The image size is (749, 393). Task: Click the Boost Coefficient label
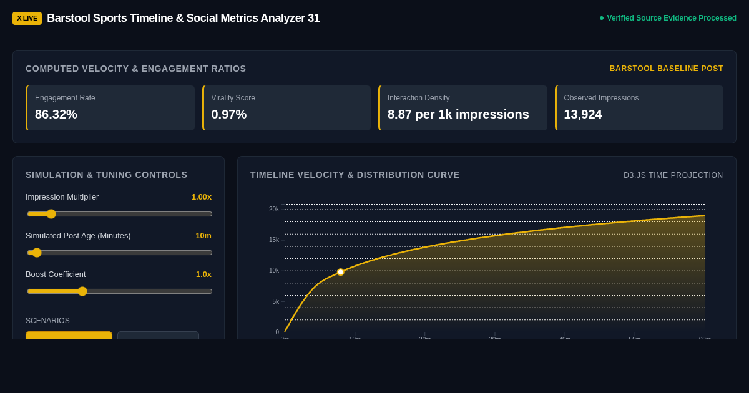(x=56, y=274)
